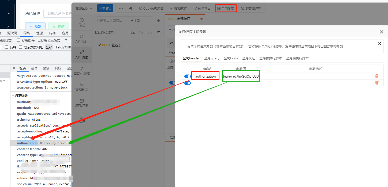Click the authorization parameter name cell
Viewport: 388px width, 187px height.
point(206,76)
